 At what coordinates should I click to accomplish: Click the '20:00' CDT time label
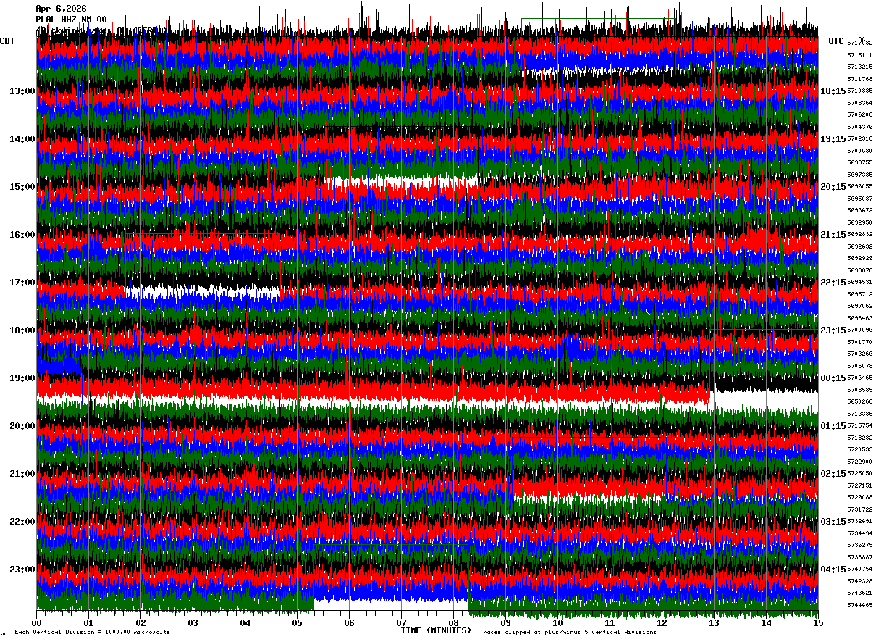(x=22, y=426)
